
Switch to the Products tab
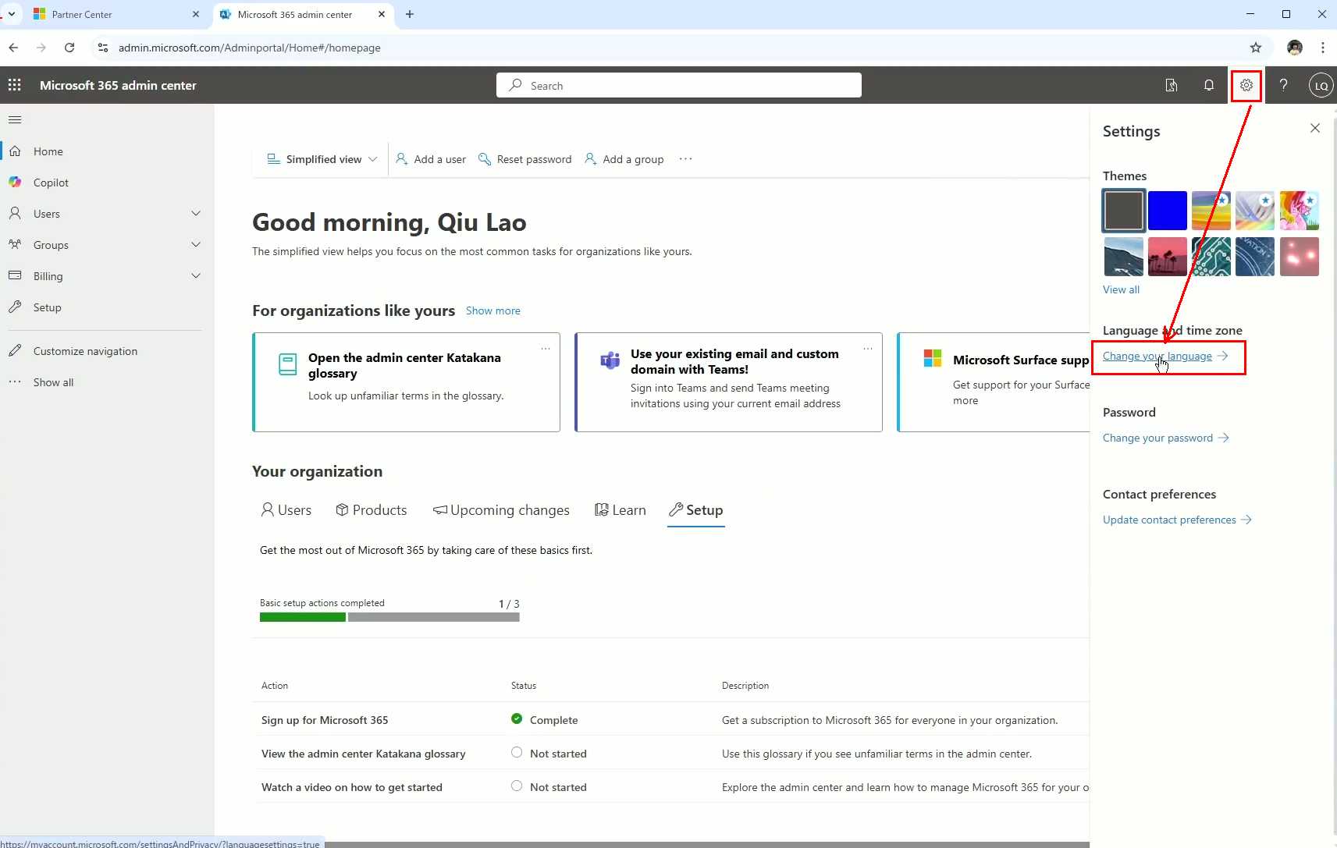click(372, 510)
